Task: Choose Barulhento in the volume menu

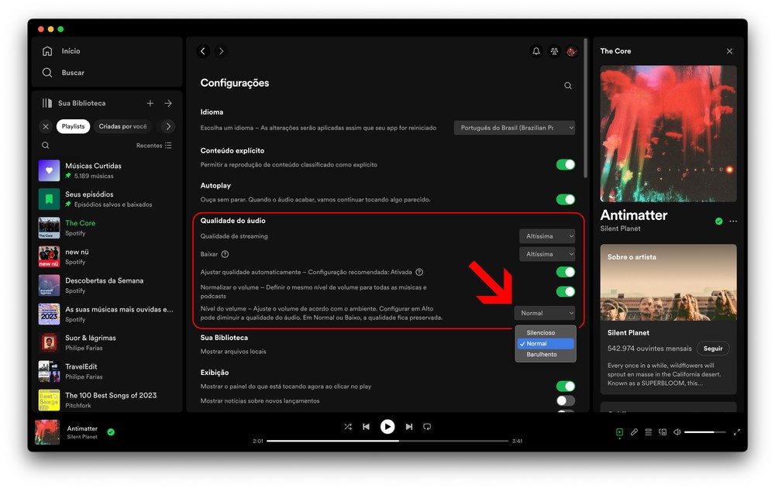Action: (542, 354)
